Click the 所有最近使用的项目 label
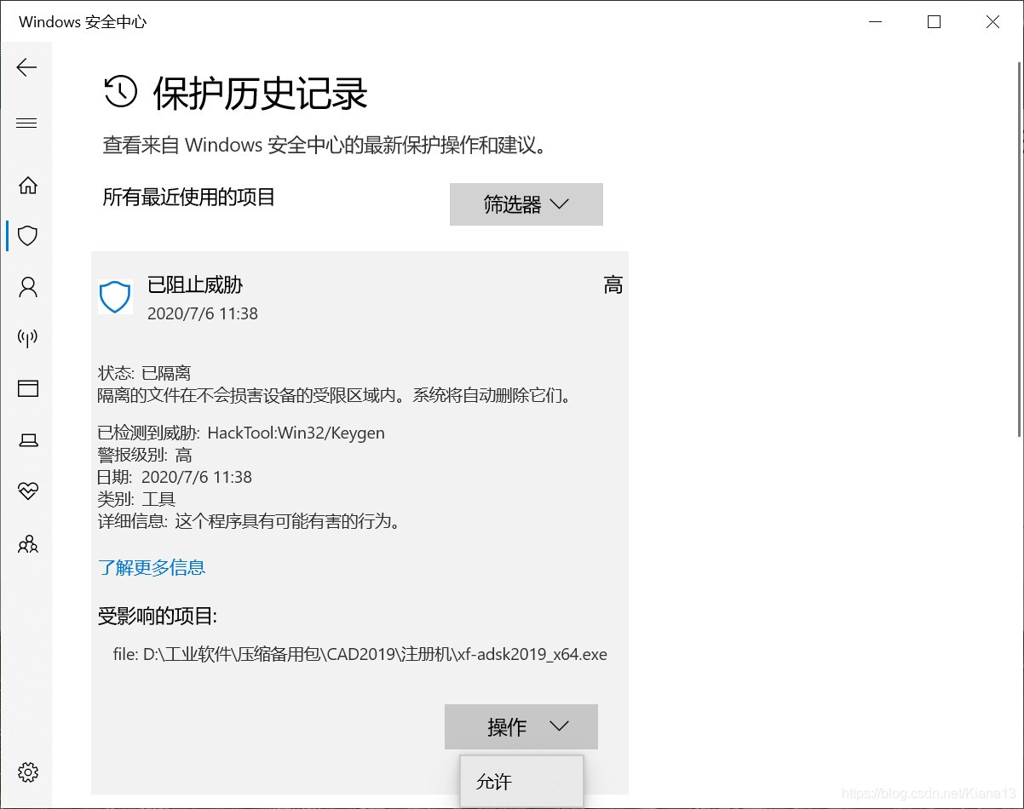Image resolution: width=1024 pixels, height=809 pixels. [189, 198]
